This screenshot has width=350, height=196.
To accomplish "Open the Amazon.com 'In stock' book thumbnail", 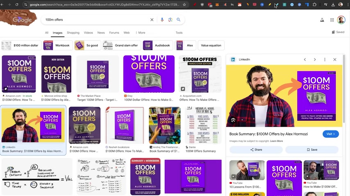I will 19,74.
